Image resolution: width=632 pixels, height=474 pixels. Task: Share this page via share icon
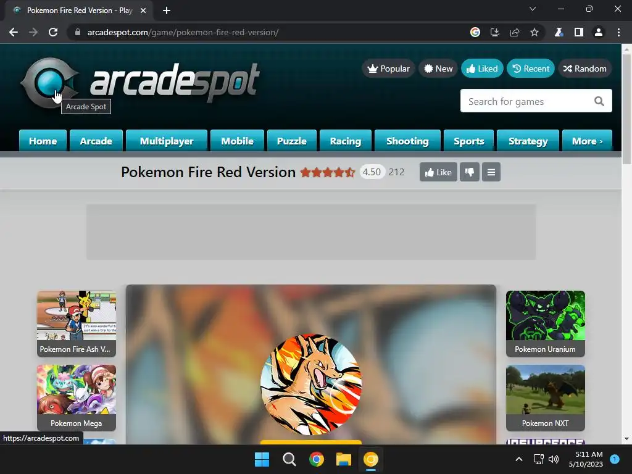(x=515, y=32)
